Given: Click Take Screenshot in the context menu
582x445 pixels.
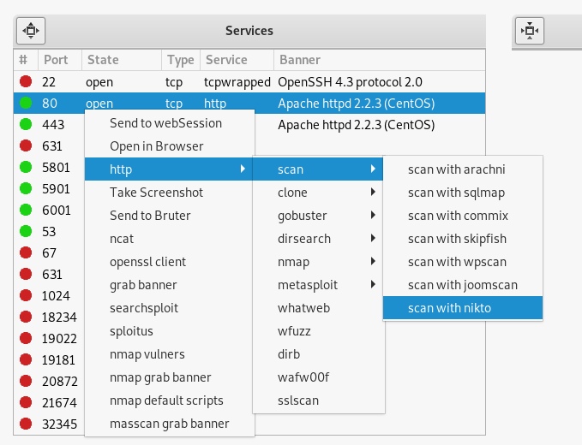Looking at the screenshot, I should click(156, 193).
